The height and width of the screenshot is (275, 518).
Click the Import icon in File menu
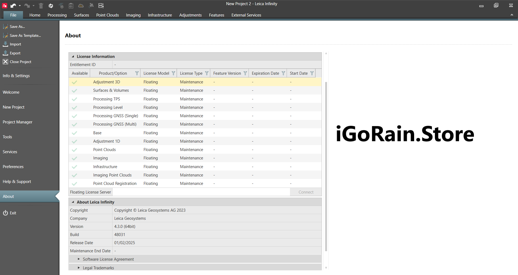pos(5,44)
